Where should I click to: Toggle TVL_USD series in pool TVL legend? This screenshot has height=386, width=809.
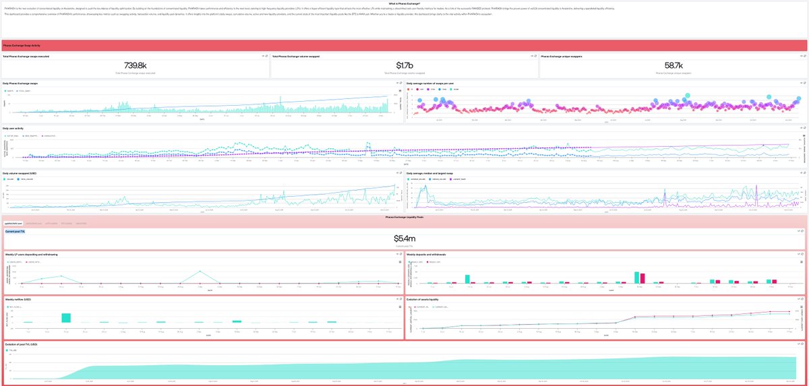pos(11,351)
